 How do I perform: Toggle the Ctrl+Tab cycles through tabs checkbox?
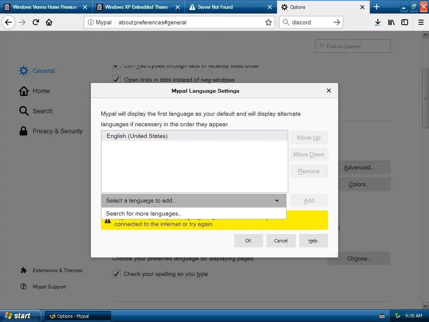[116, 66]
